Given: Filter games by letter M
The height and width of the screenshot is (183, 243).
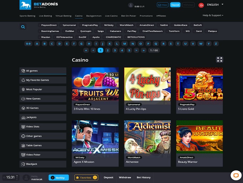Looking at the screenshot, I should tap(124, 44).
